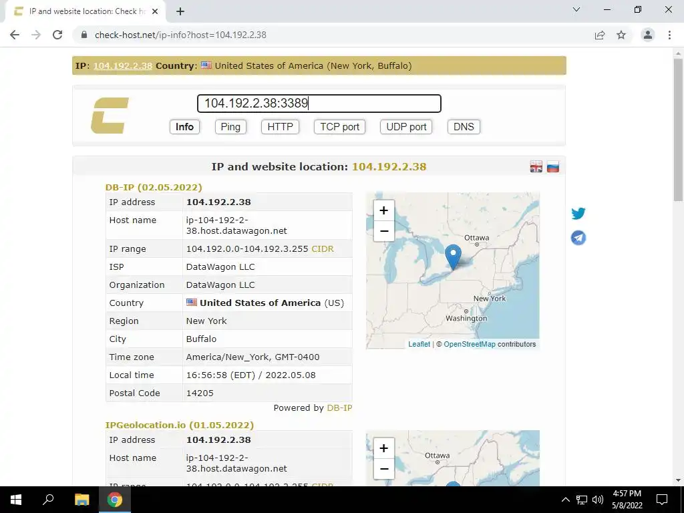Screen dimensions: 684x513
Task: Click the time zone America/New_York, GMT-0400
Action: click(252, 357)
